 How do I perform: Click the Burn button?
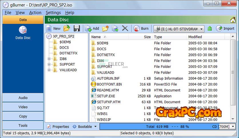point(141,28)
